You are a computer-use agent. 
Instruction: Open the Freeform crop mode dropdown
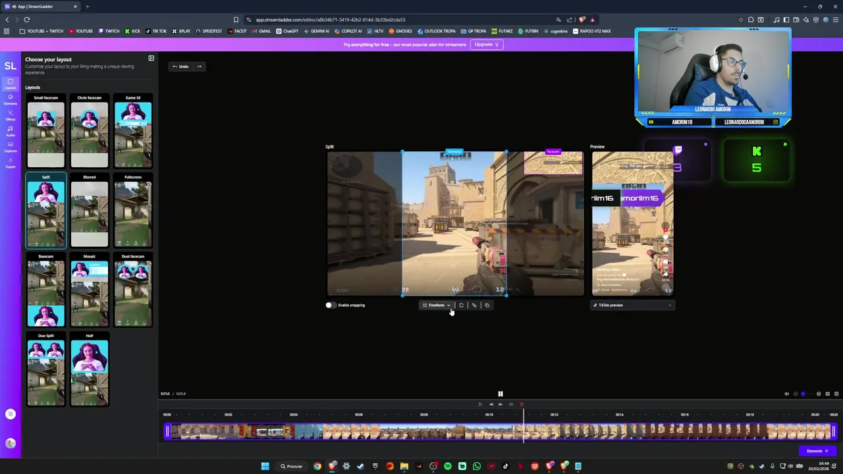click(x=437, y=305)
